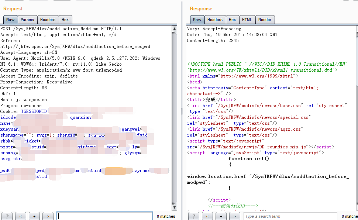This screenshot has height=220, width=358.
Task: Open the Response Render tab
Action: [x=265, y=20]
